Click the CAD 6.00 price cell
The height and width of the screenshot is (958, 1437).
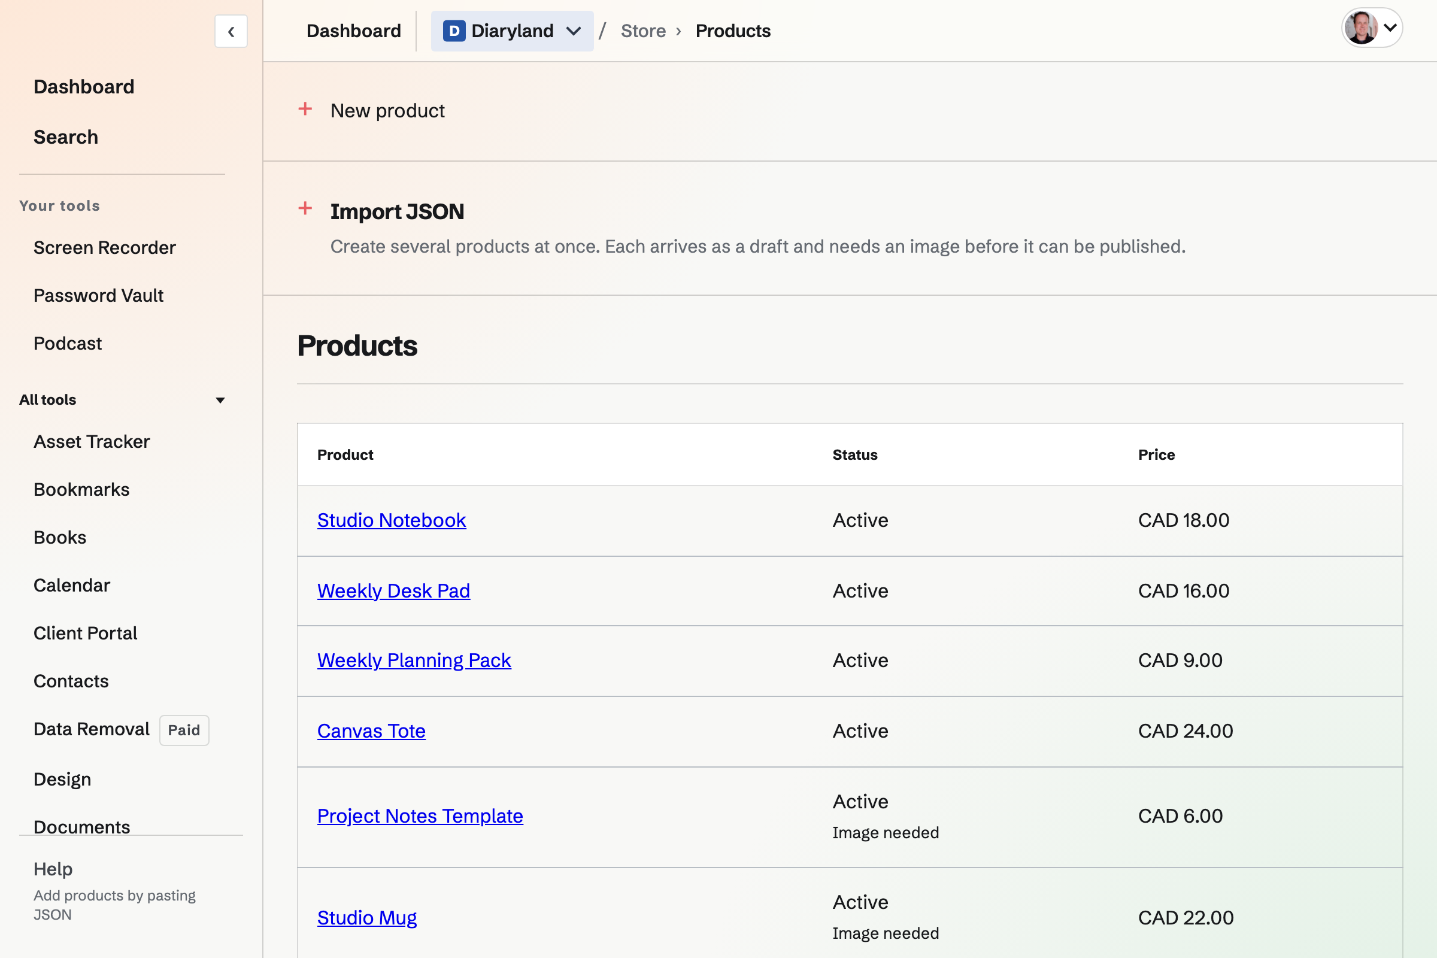(1180, 815)
